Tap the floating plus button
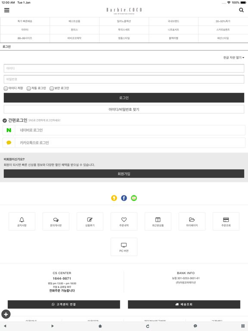 [6, 314]
